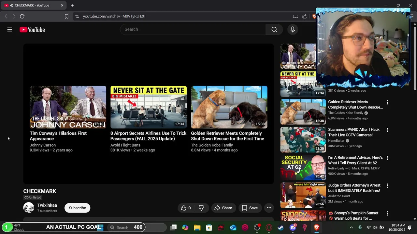Open Steam from taskbar
The image size is (417, 234).
click(280, 227)
